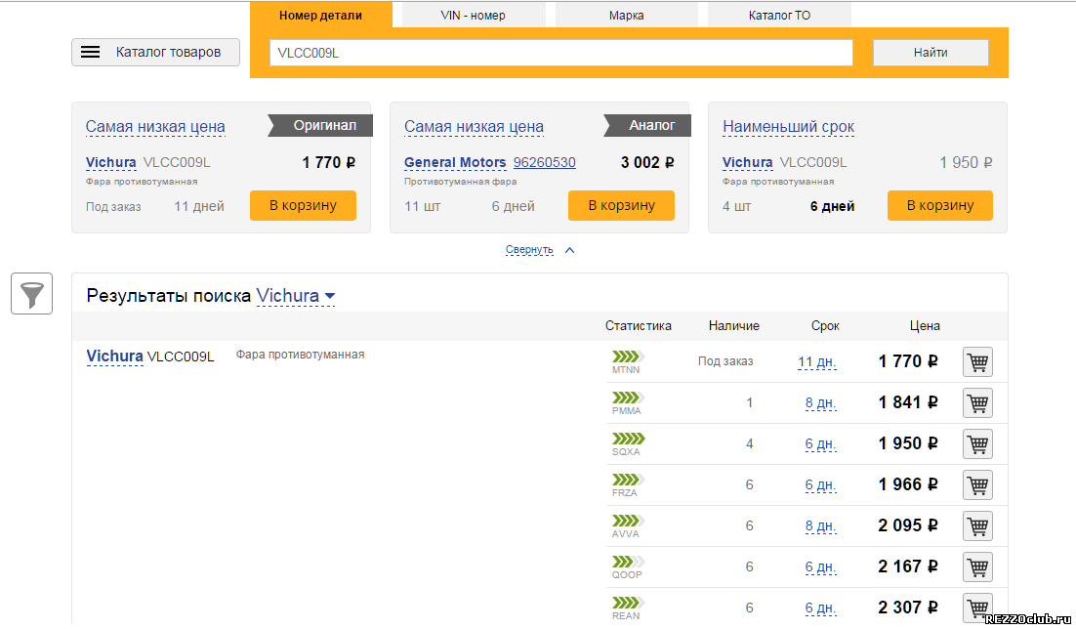The width and height of the screenshot is (1076, 629).
Task: Open the Самая низкая цена link in Оригинал card
Action: click(155, 126)
